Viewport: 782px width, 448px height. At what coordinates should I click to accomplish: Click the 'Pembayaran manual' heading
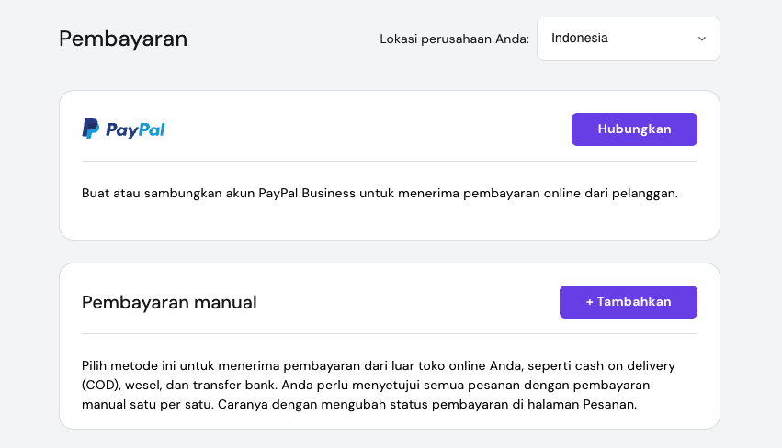tap(169, 302)
